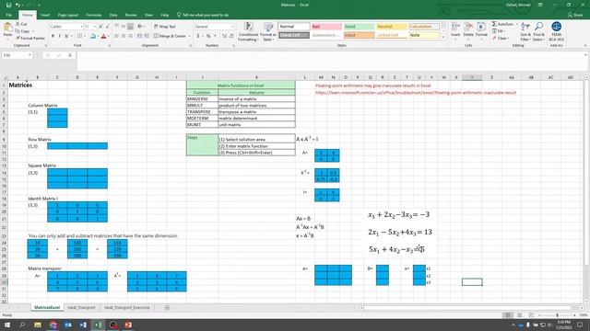Click AutoSum sigma icon
Screen dimensions: 590x331
click(494, 24)
